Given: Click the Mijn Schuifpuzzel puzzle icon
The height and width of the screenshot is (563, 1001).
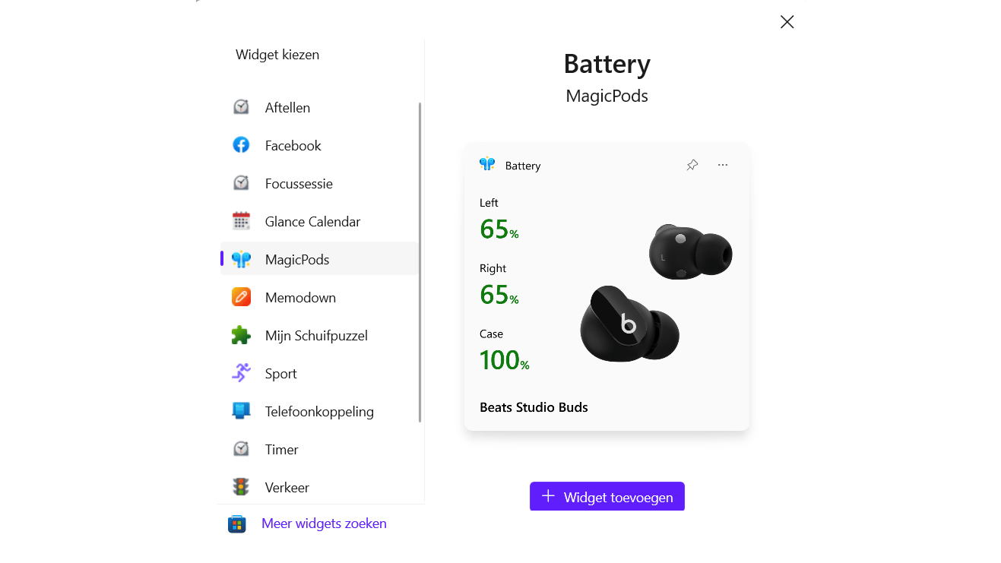Looking at the screenshot, I should pos(241,335).
